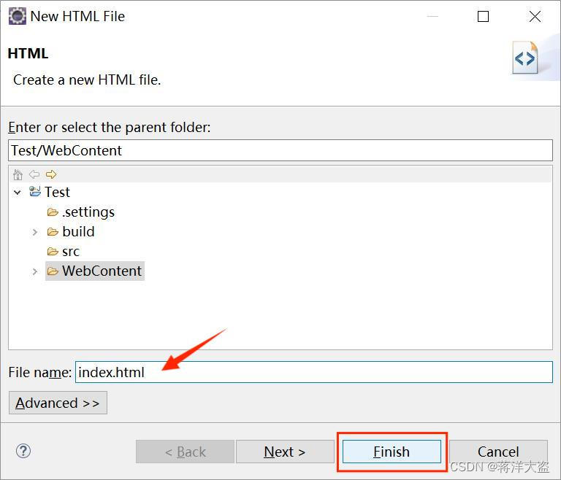Screen dimensions: 561x480
Task: Click the src folder icon
Action: coord(53,252)
